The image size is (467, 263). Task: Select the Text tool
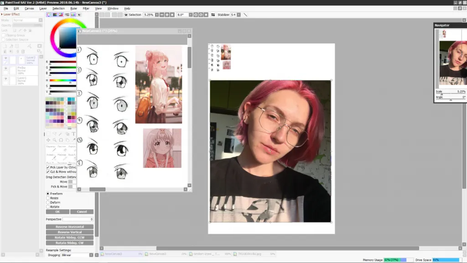pyautogui.click(x=73, y=134)
